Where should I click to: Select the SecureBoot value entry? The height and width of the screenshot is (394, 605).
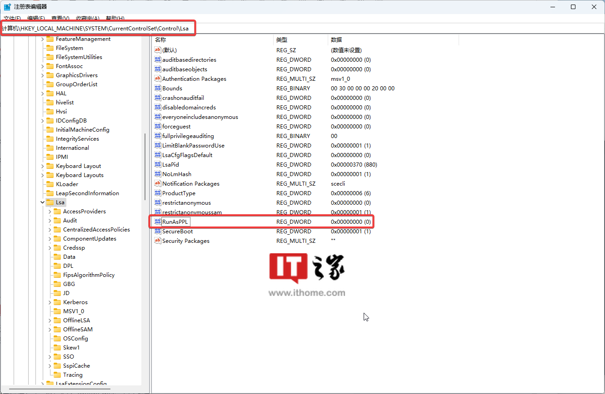(263, 231)
